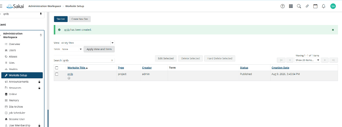Sort by Creation Date column
This screenshot has height=127, width=342.
pyautogui.click(x=280, y=68)
